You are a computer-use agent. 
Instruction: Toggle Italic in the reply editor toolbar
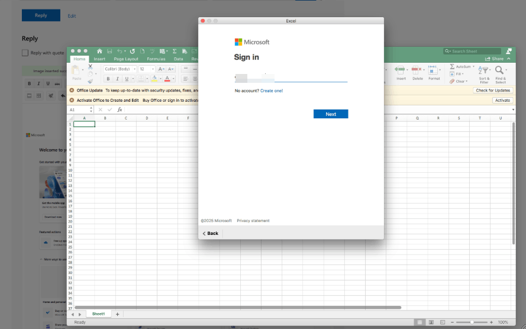(38, 83)
